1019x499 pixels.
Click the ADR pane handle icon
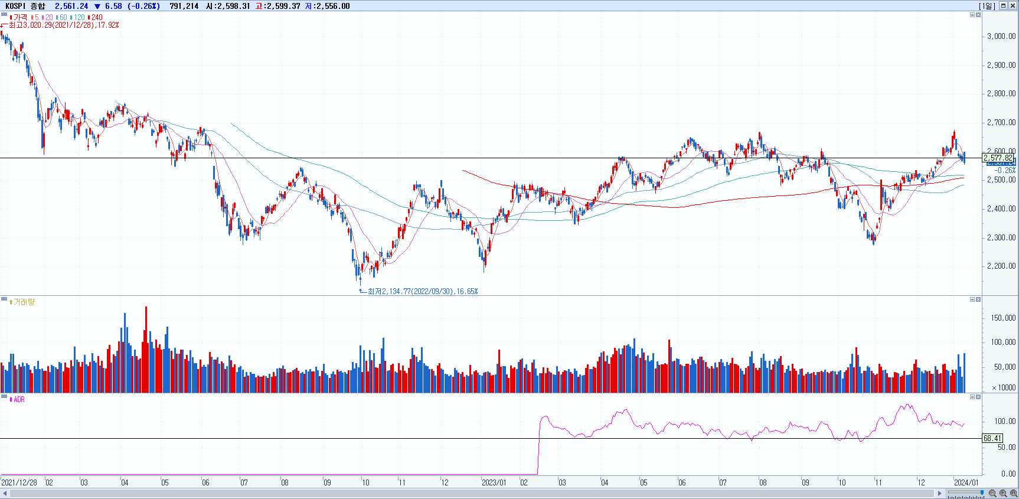tap(4, 396)
